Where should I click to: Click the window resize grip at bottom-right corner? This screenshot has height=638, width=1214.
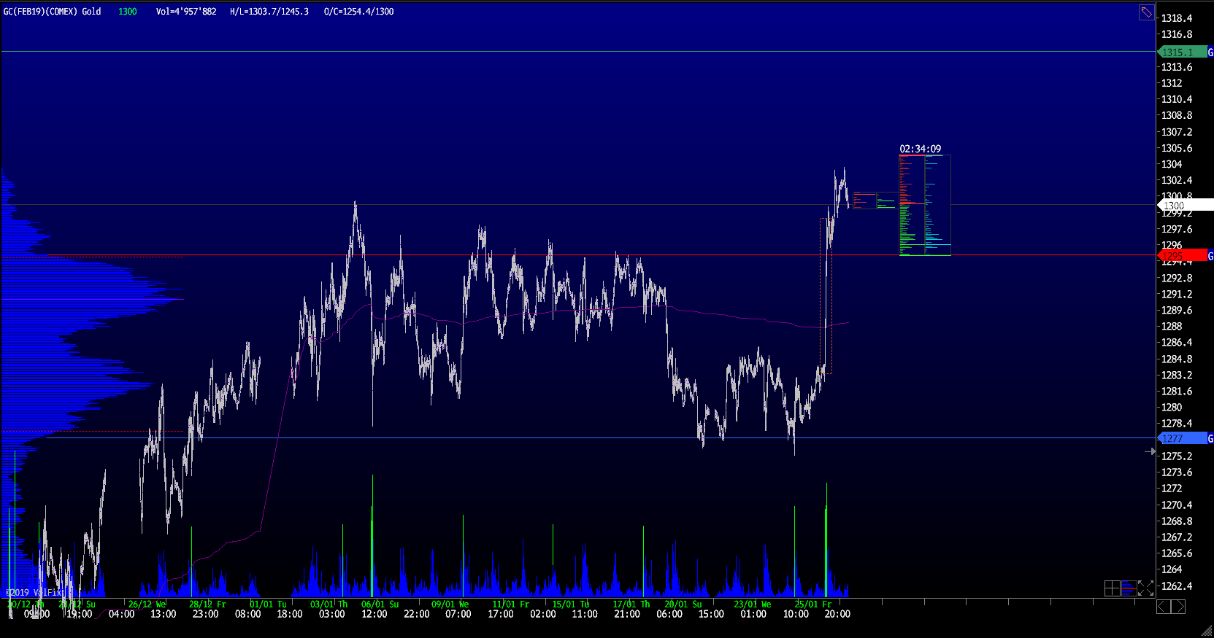pos(1207,631)
